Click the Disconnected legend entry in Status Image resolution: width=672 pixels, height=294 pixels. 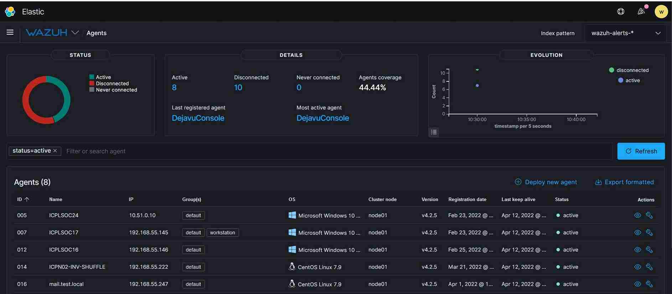109,84
